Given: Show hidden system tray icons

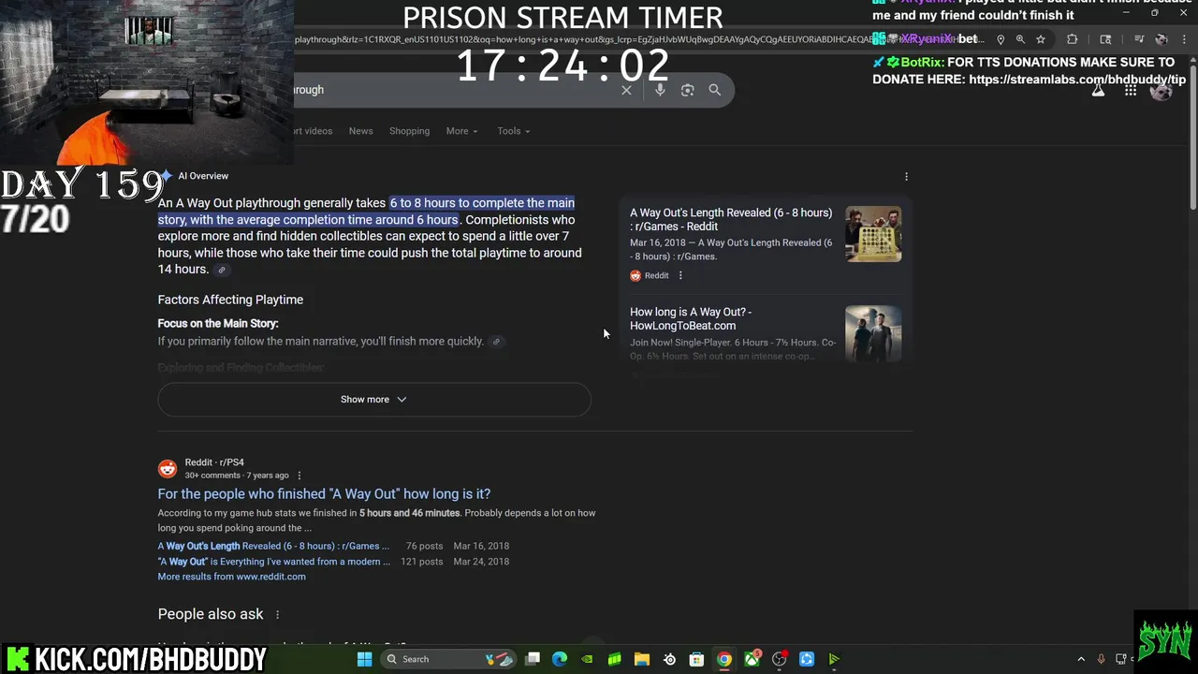Looking at the screenshot, I should [1081, 659].
